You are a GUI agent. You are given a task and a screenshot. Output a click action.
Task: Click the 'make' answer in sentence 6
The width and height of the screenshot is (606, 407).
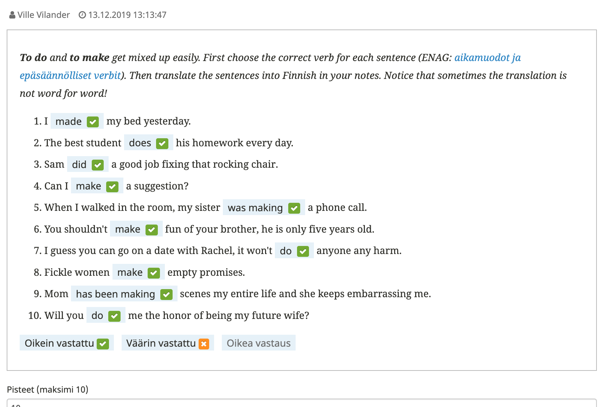(x=128, y=229)
